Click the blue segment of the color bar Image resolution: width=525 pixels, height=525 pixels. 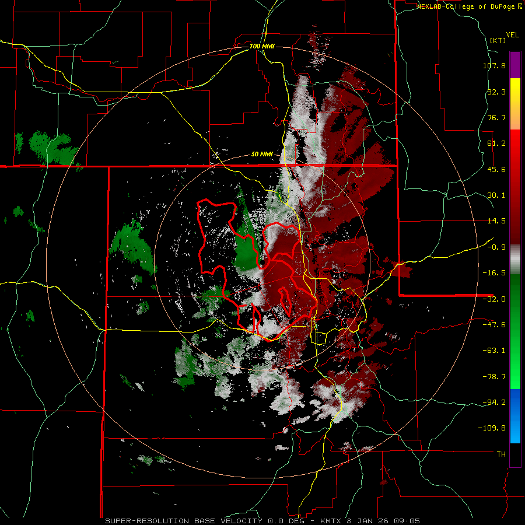[x=515, y=416]
